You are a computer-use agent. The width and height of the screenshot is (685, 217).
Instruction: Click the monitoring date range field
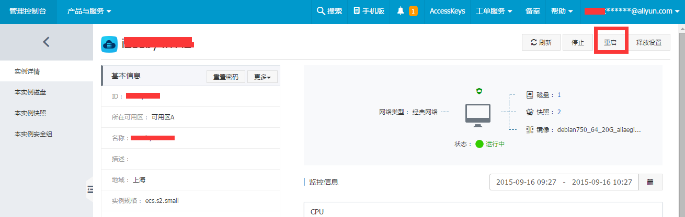coord(564,182)
